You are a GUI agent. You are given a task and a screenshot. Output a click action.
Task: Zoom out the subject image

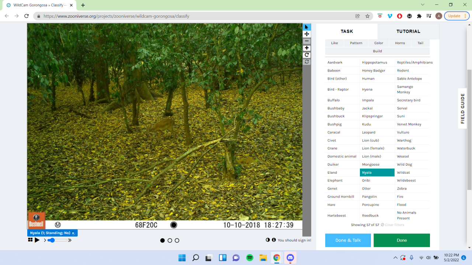(x=306, y=41)
